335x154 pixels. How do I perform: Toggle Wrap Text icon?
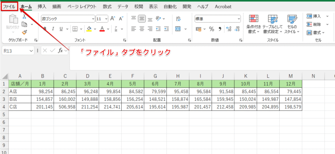point(178,19)
